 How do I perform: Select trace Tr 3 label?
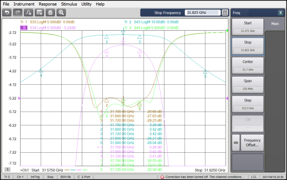click(23, 28)
